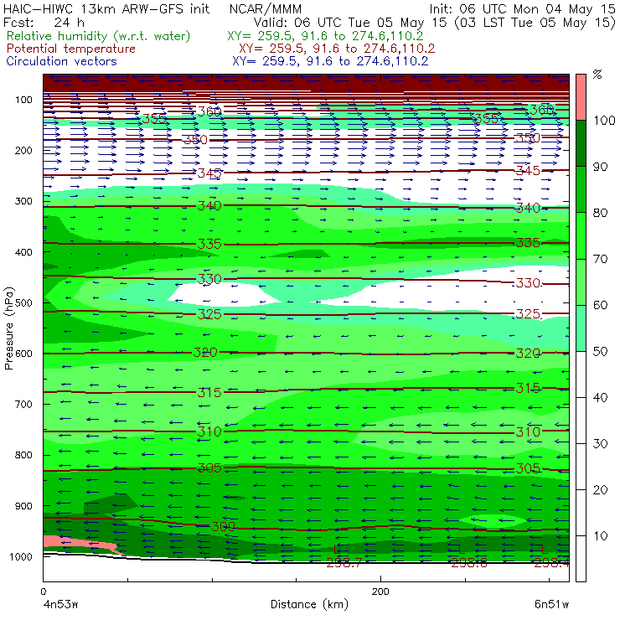620x620 pixels.
Task: Click the '%' unit label above the colorbar
Action: (x=597, y=75)
